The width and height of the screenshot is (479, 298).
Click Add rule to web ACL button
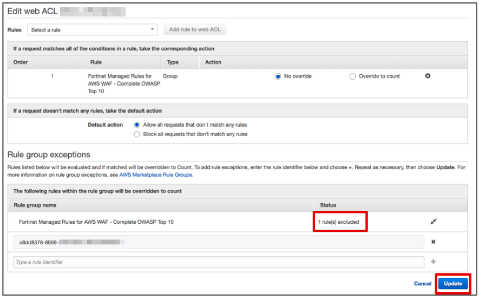tap(195, 30)
